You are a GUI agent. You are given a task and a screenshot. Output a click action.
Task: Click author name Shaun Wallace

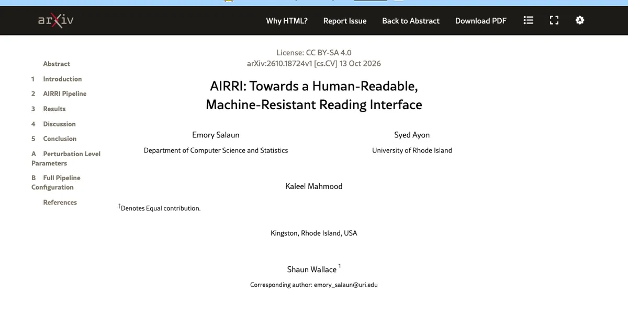click(x=312, y=269)
